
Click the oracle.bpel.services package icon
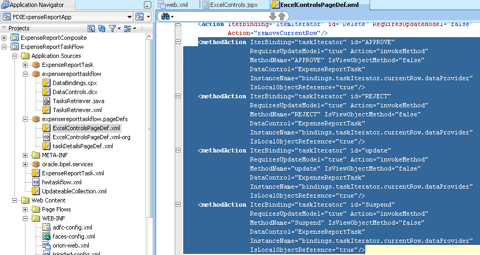pyautogui.click(x=36, y=164)
